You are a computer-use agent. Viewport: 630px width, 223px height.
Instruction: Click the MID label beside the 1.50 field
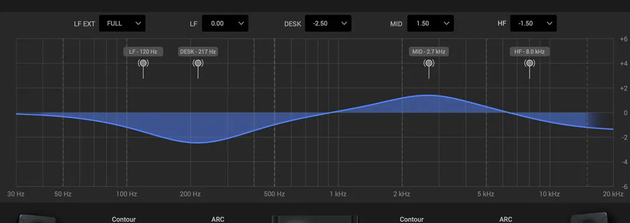396,24
